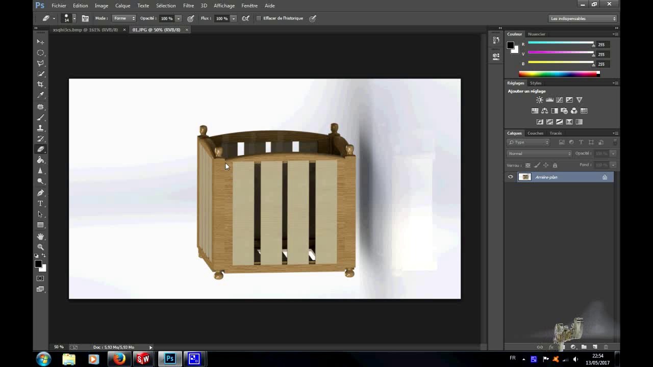
Task: Open the Flux slider dropdown arrow
Action: [x=233, y=18]
